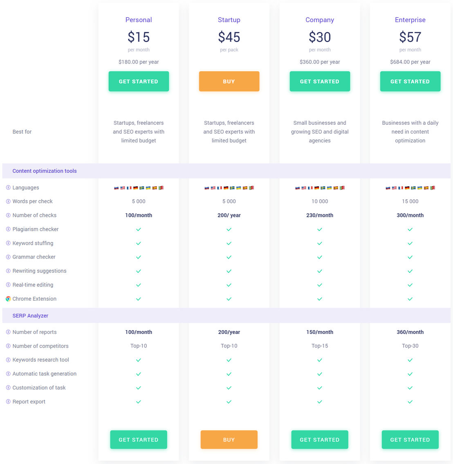Click the info icon beside Words per check
Image resolution: width=453 pixels, height=464 pixels.
pyautogui.click(x=8, y=201)
